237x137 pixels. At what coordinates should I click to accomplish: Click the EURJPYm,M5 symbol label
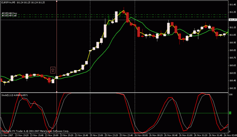(x=8, y=3)
